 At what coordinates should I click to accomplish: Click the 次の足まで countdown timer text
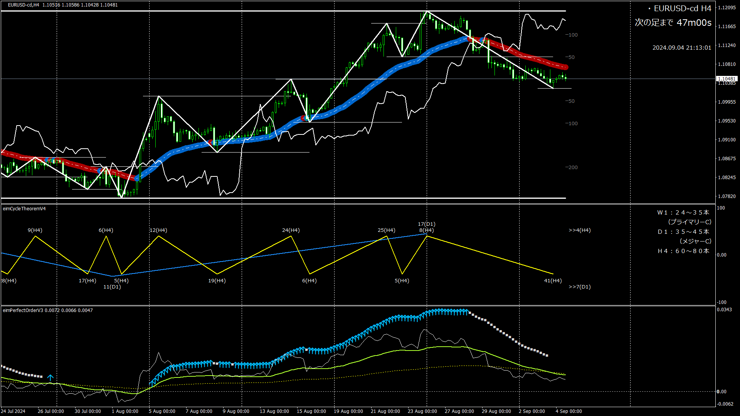coord(673,23)
